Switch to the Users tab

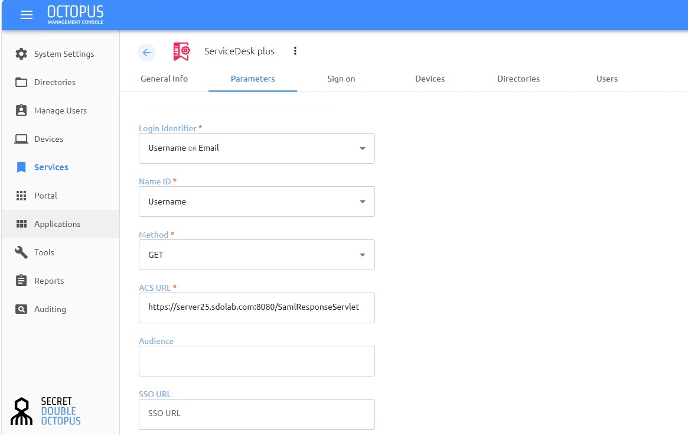point(607,79)
